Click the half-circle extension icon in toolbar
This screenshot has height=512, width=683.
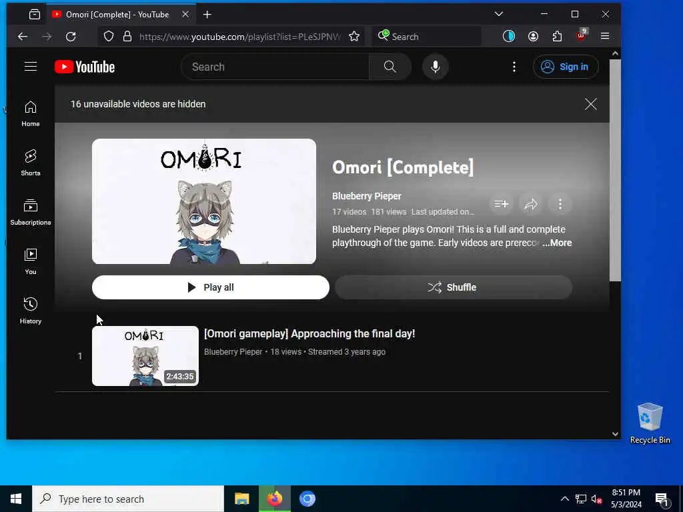(509, 37)
